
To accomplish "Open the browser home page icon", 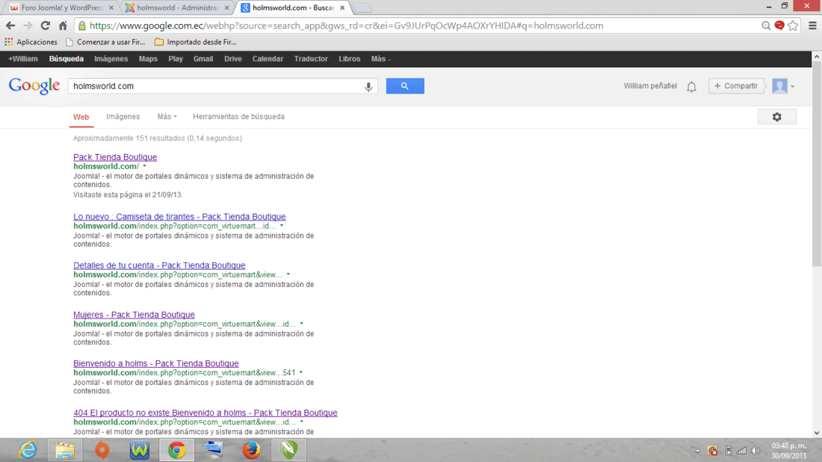I will tap(63, 25).
